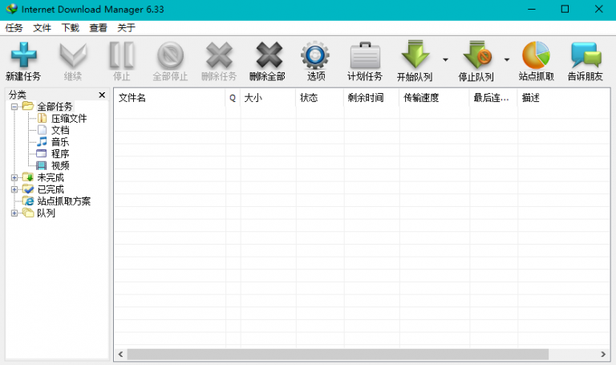616x365 pixels.
Task: Select 全部任务 folder in category tree
Action: click(x=55, y=107)
